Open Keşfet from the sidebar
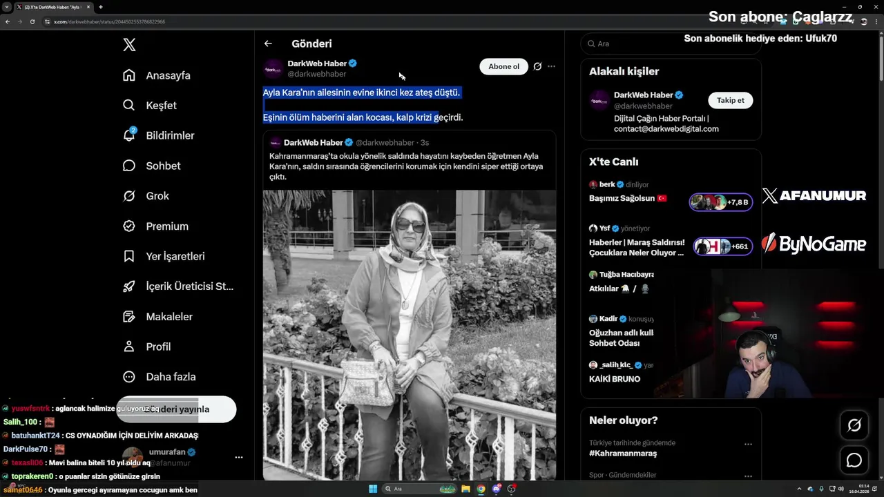 coord(150,106)
